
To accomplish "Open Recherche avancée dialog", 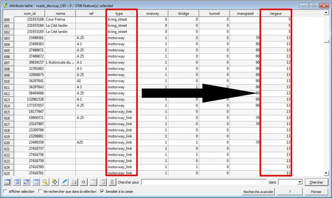I will [x=258, y=192].
